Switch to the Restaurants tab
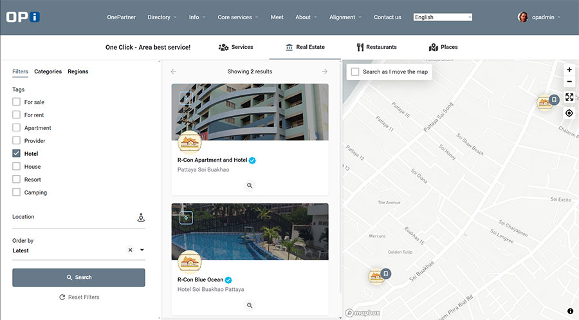The height and width of the screenshot is (320, 579). [x=376, y=47]
